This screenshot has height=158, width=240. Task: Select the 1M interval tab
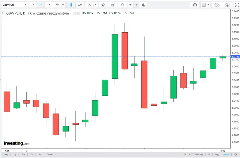(x=49, y=4)
